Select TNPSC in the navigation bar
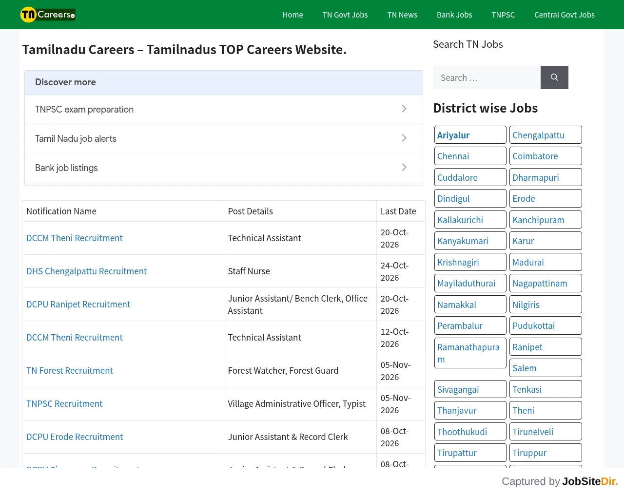The height and width of the screenshot is (496, 624). pyautogui.click(x=503, y=15)
